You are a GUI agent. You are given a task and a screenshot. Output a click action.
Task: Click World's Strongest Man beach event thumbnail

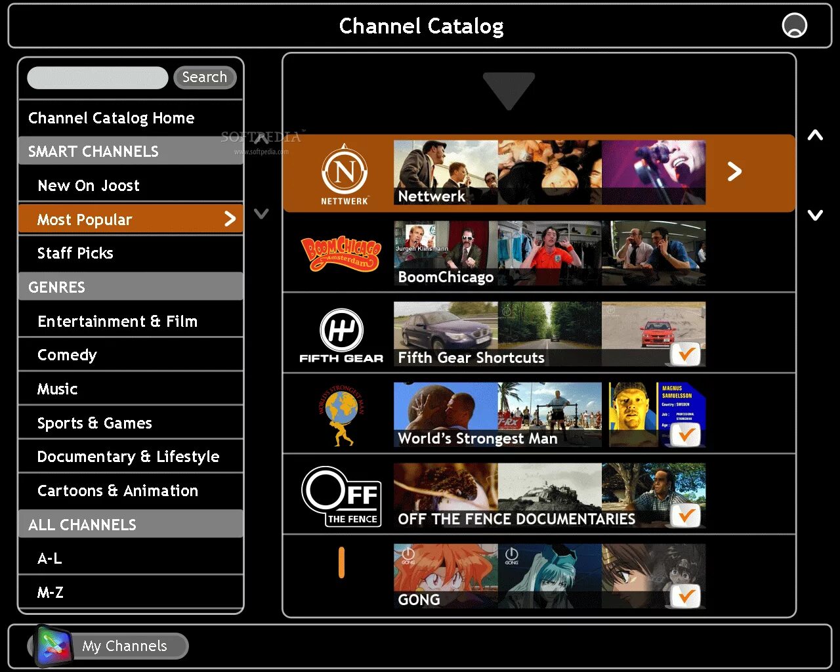pos(549,415)
